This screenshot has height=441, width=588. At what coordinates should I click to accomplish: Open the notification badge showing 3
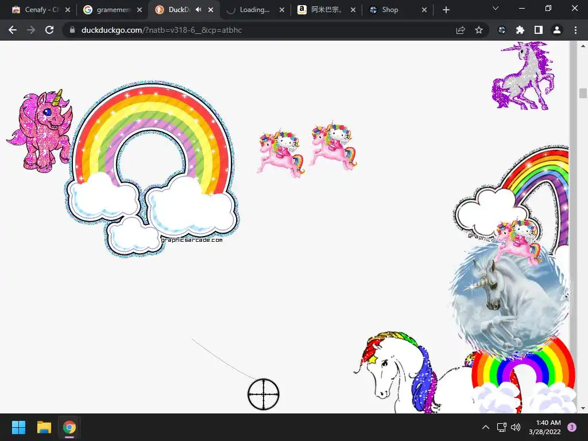(572, 427)
